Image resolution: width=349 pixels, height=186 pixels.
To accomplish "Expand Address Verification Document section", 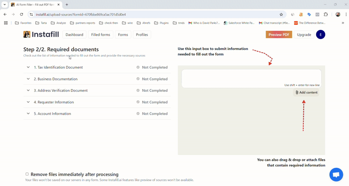I will pyautogui.click(x=28, y=90).
